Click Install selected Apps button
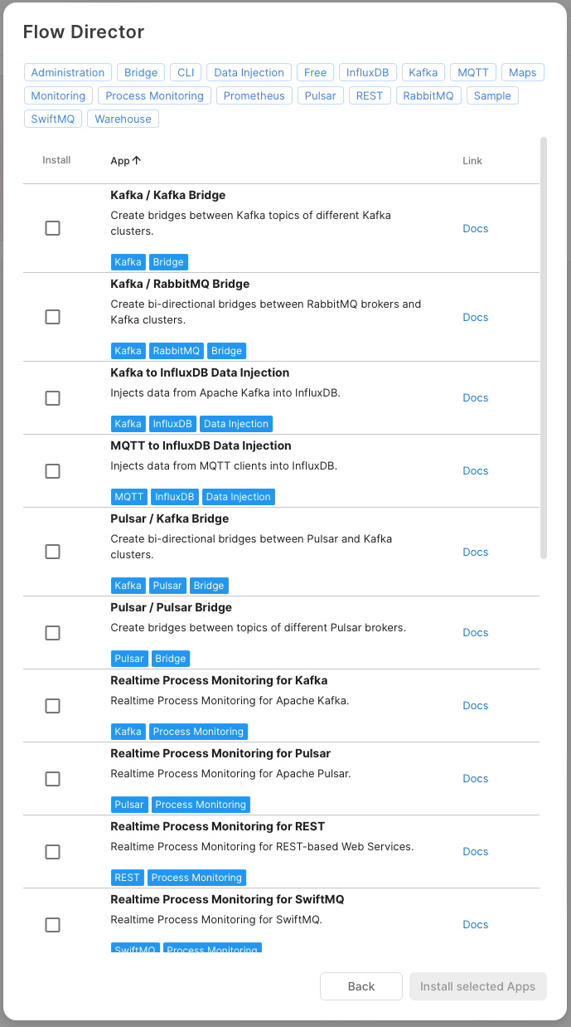The width and height of the screenshot is (571, 1027). [477, 986]
